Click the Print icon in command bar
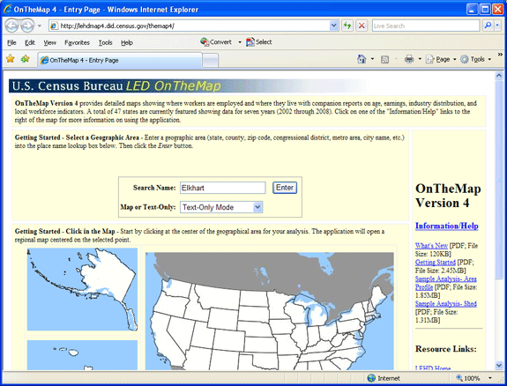Viewport: 507px width, 386px height. pyautogui.click(x=409, y=59)
